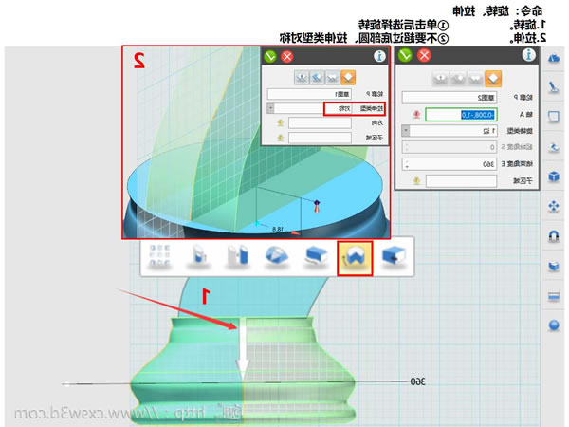The width and height of the screenshot is (569, 427).
Task: Select the two-cylinder feature tool icon
Action: pos(238,257)
